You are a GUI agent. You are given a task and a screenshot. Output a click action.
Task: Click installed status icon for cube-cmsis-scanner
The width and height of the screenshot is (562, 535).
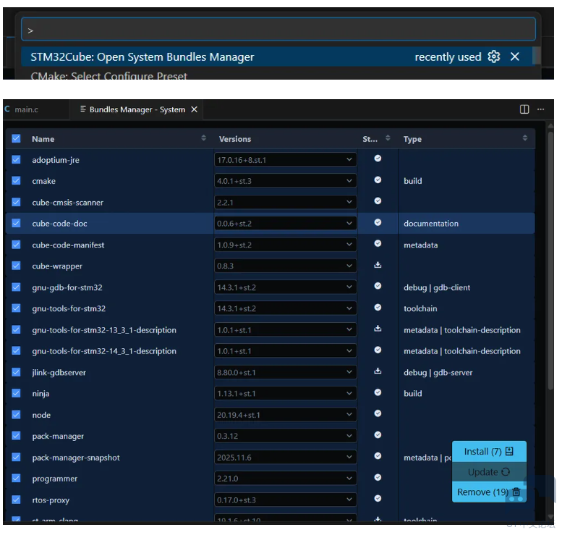point(378,201)
